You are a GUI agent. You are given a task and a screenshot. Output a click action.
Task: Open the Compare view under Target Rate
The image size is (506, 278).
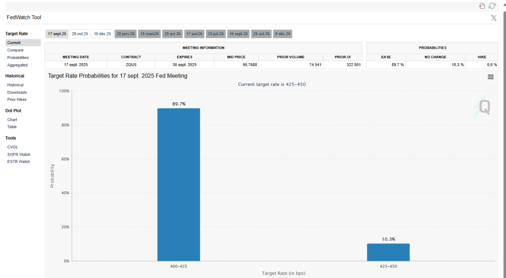[15, 50]
